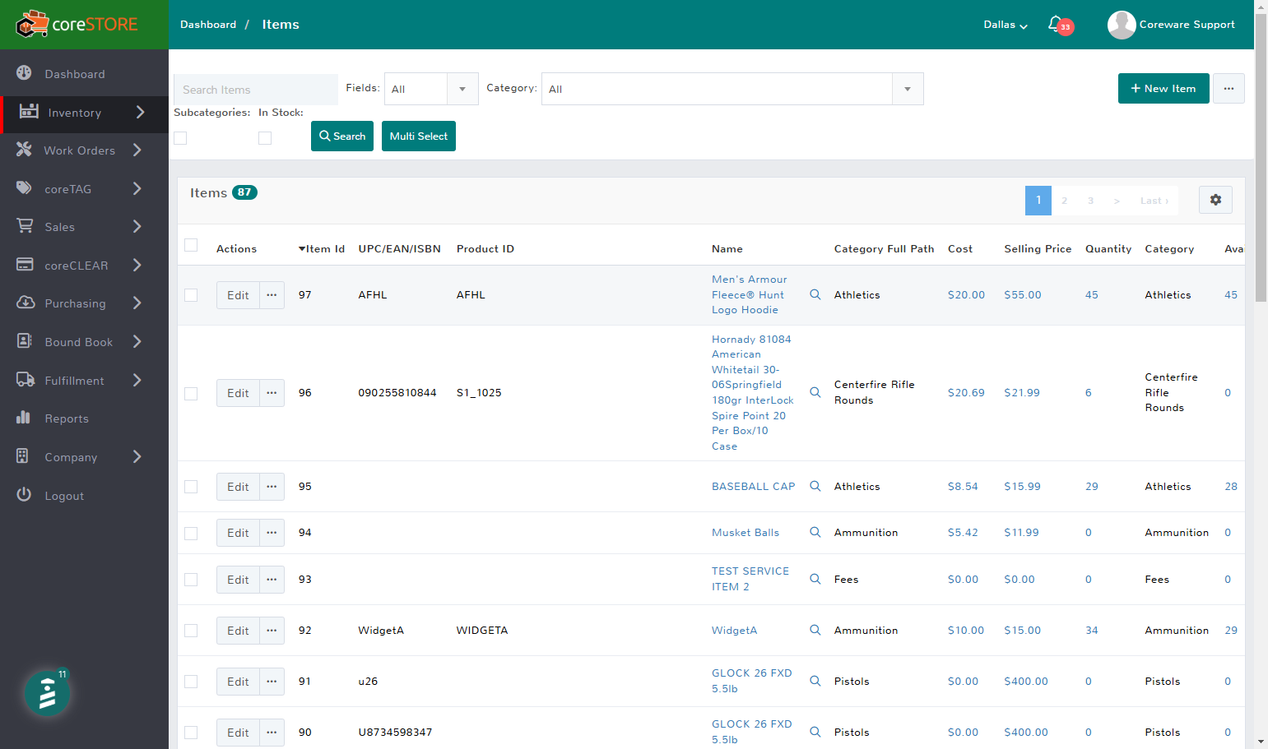Viewport: 1268px width, 749px height.
Task: Click the Coreware Support user avatar
Action: point(1121,25)
